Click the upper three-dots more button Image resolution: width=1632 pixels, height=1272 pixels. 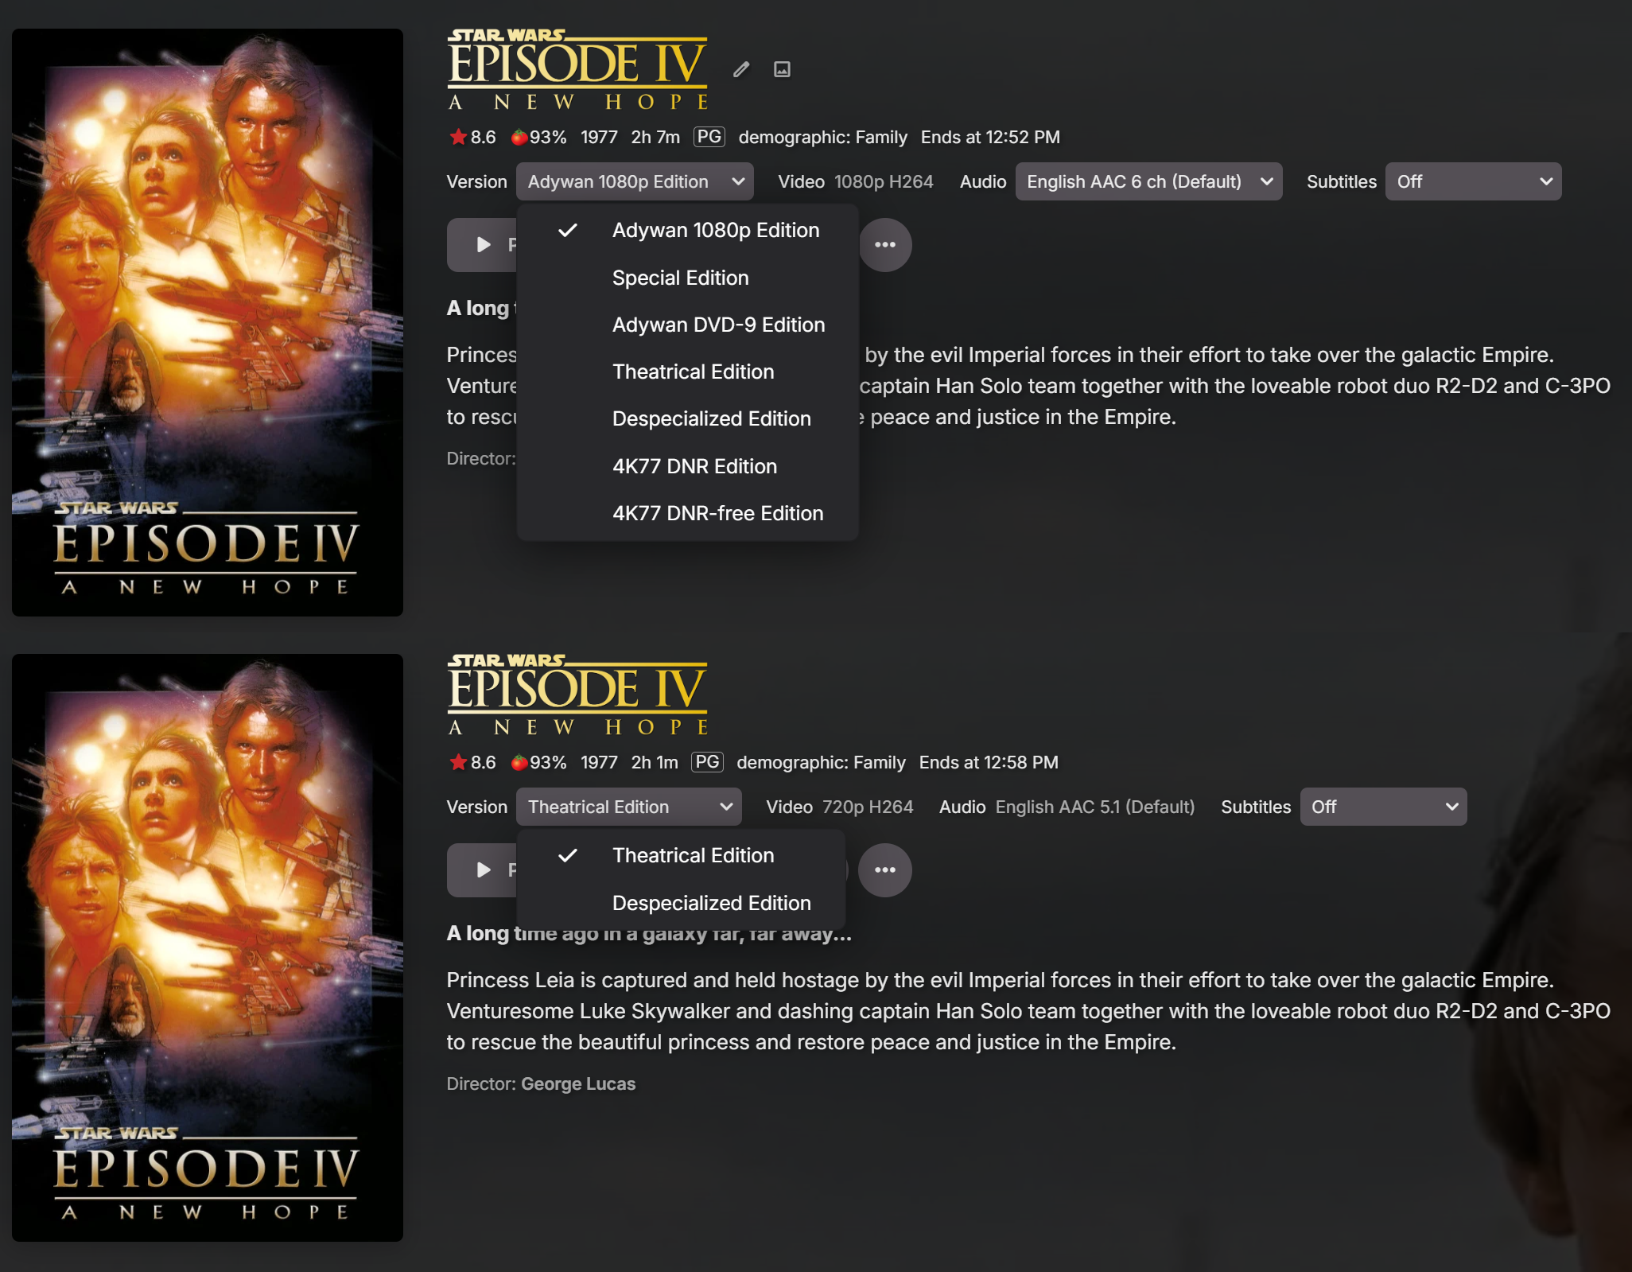pyautogui.click(x=885, y=245)
